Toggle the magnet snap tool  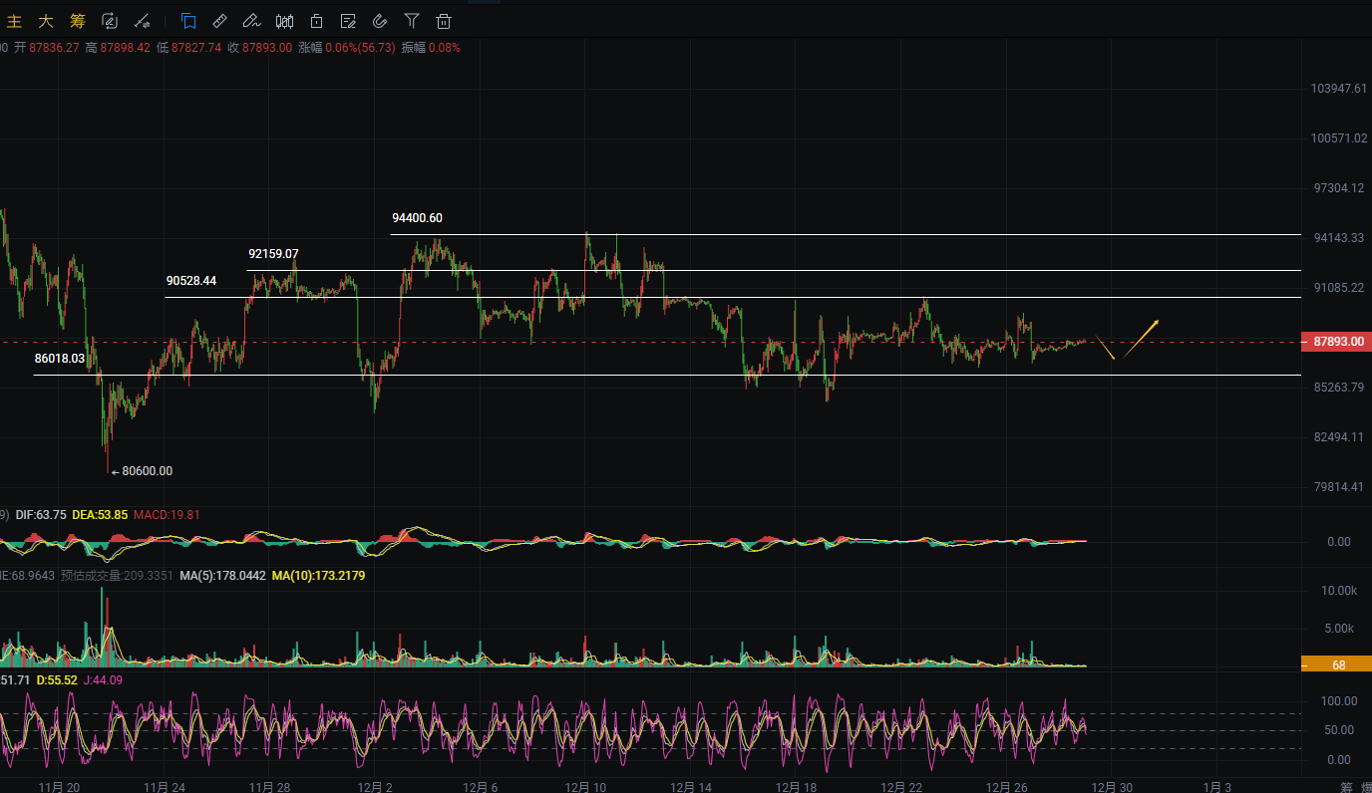(x=380, y=21)
